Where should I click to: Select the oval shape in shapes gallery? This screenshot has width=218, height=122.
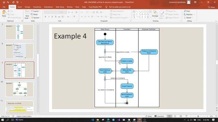click(145, 12)
